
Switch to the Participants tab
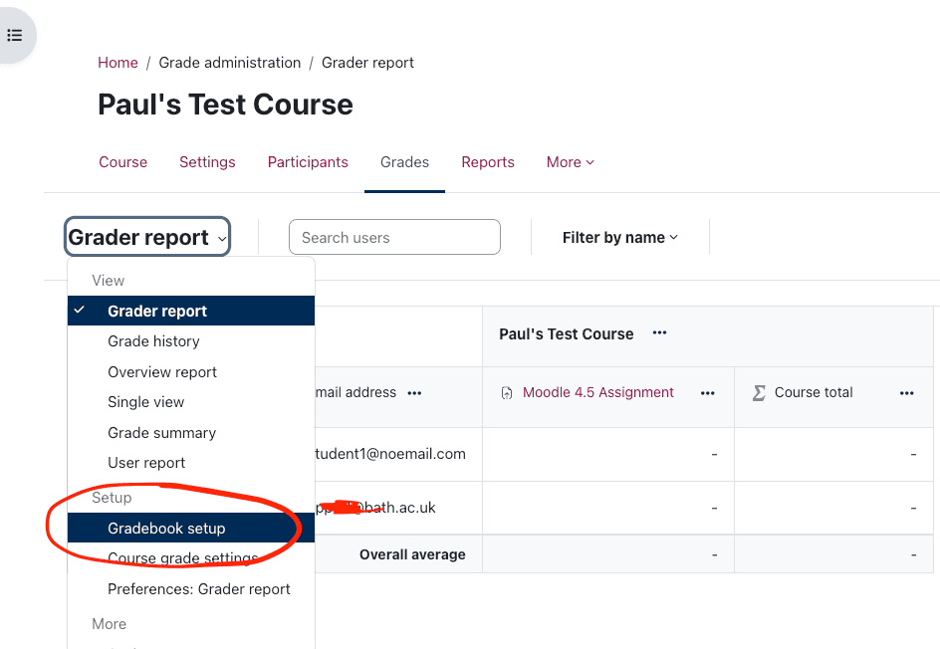pyautogui.click(x=308, y=162)
